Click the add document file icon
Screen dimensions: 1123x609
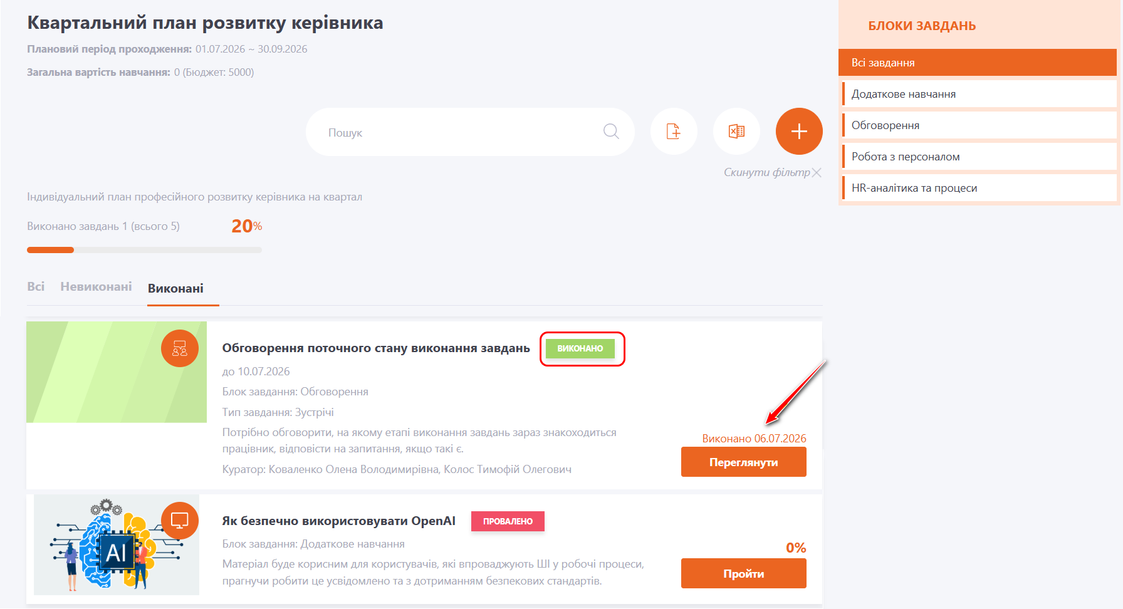point(674,132)
